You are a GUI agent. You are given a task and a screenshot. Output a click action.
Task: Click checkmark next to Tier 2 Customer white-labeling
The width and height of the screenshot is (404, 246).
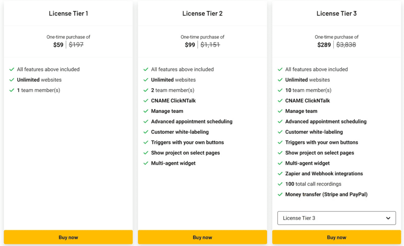(x=146, y=132)
